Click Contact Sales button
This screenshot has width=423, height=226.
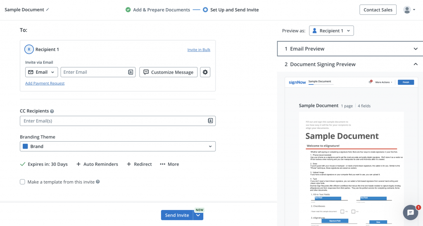click(x=378, y=10)
